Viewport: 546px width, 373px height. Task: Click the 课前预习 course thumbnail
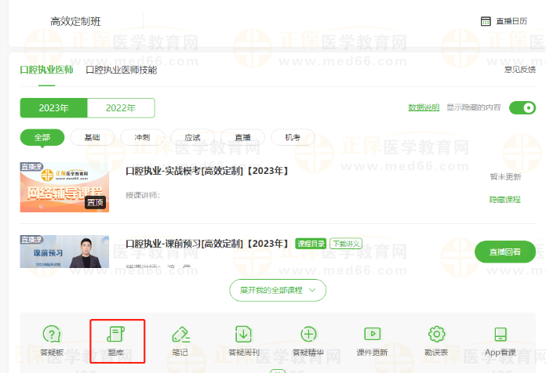coord(64,252)
